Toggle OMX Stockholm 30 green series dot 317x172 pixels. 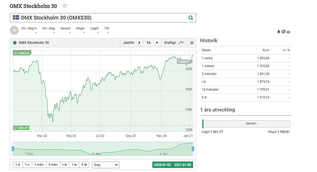pos(15,43)
